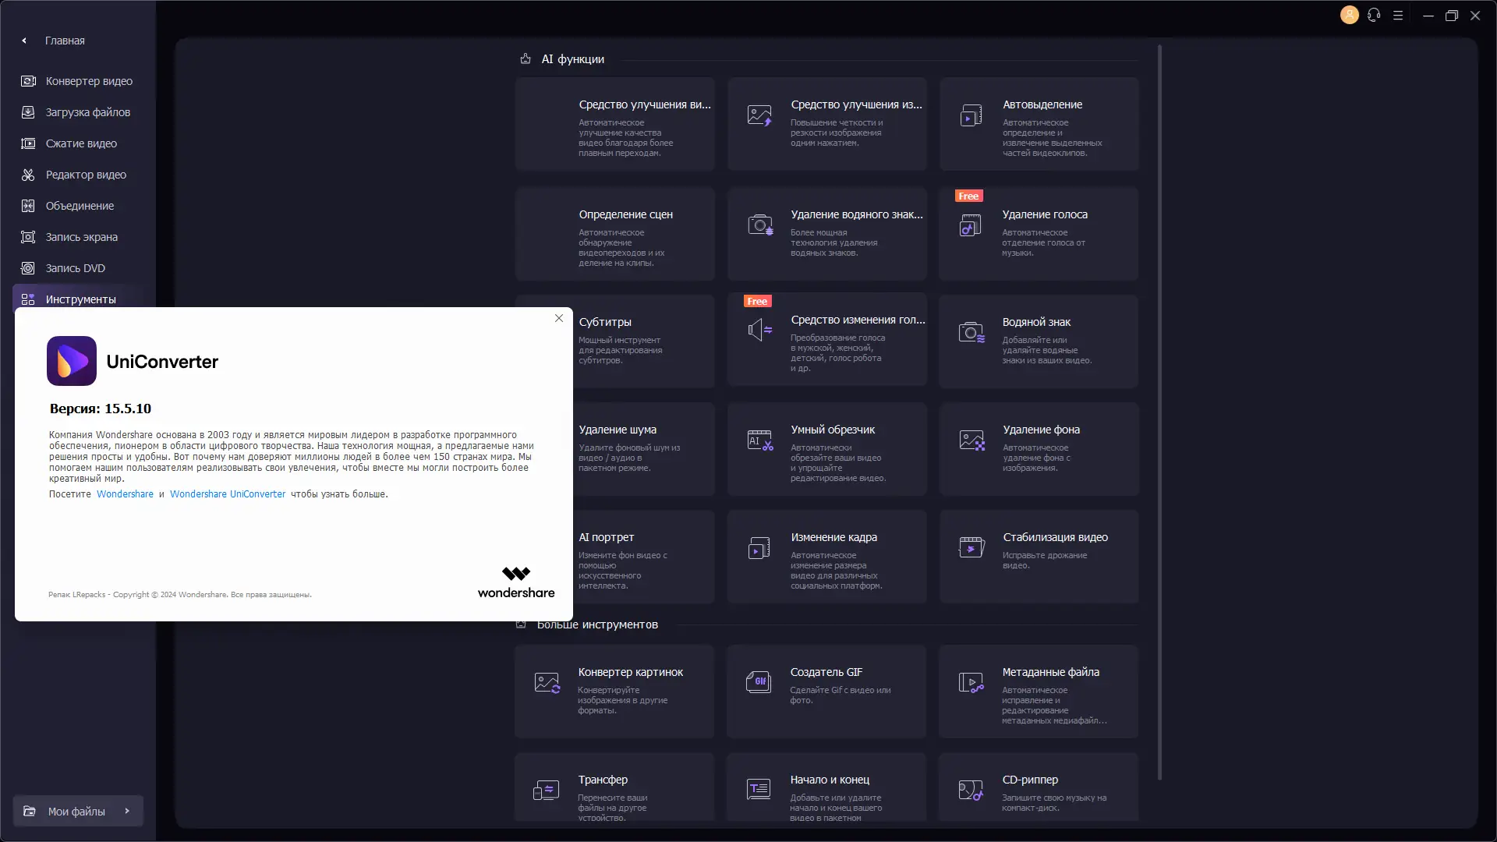Open Запись экрана in sidebar
Image resolution: width=1497 pixels, height=842 pixels.
pos(81,237)
